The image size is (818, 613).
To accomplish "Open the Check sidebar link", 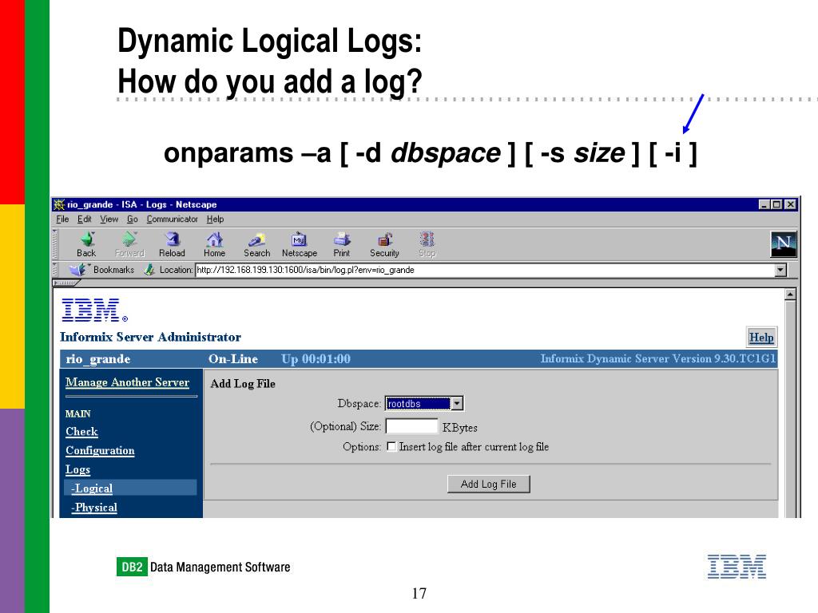I will [82, 431].
